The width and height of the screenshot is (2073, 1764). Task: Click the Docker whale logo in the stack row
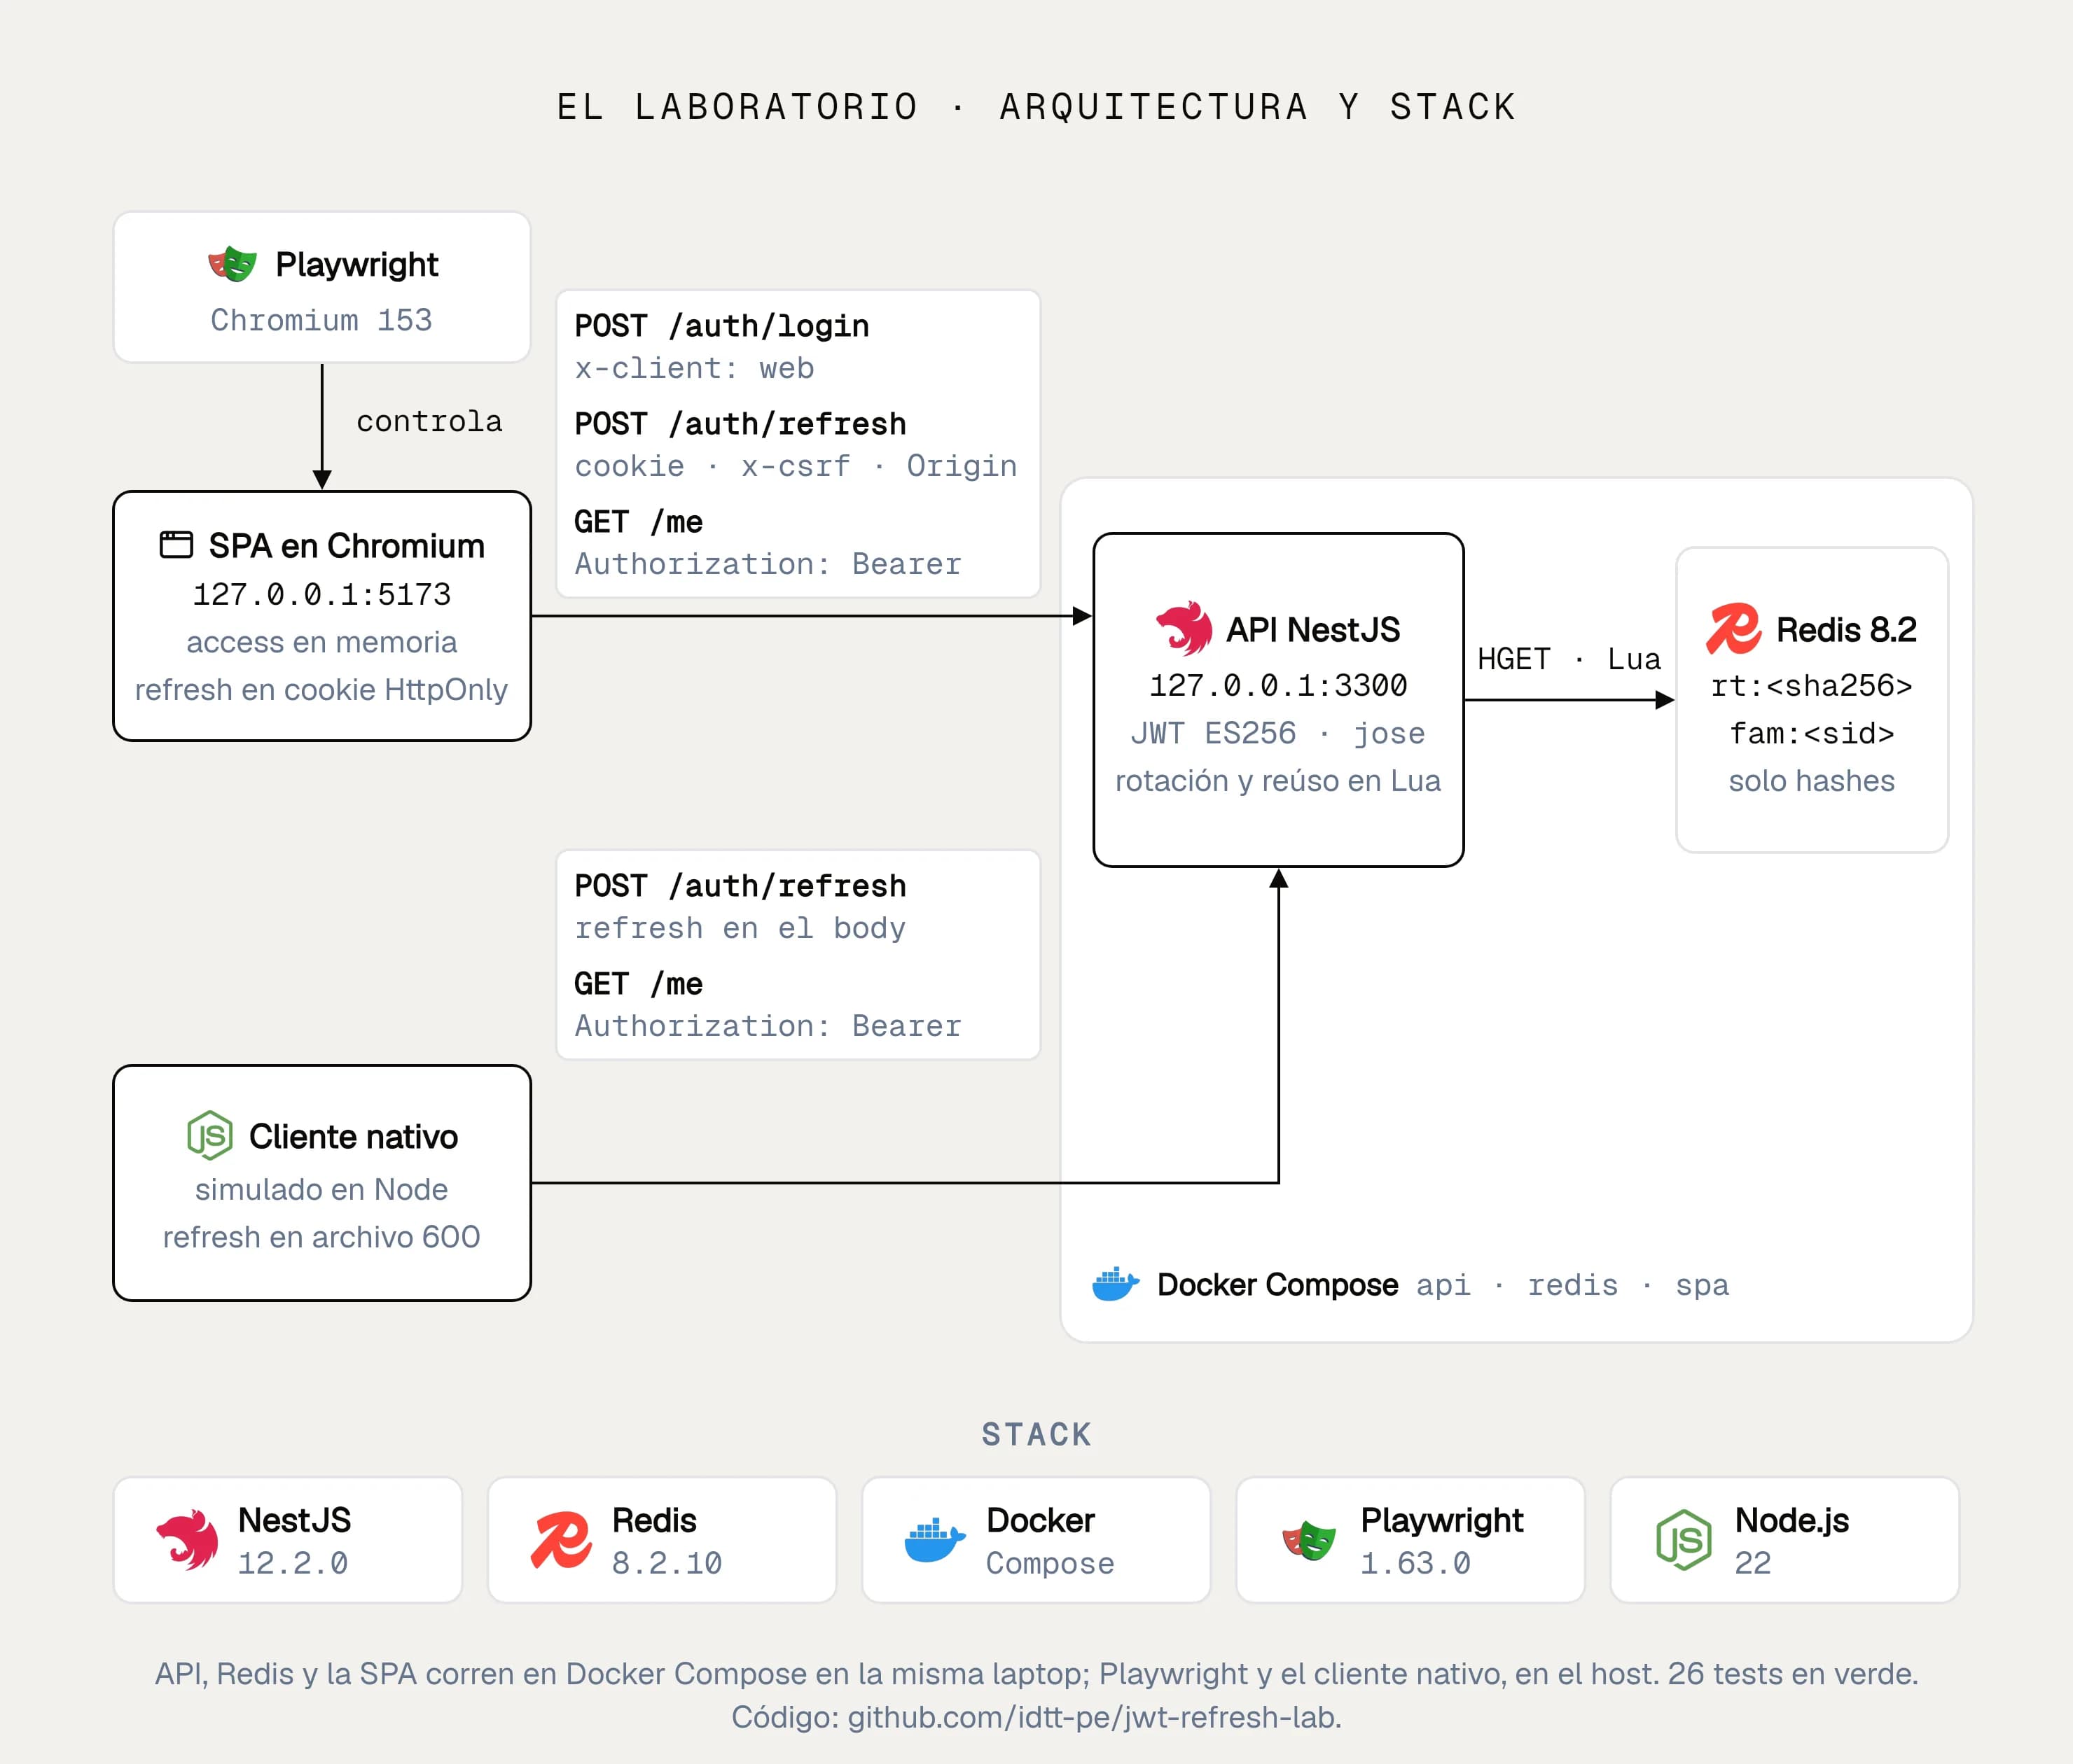(934, 1540)
